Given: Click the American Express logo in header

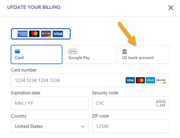Looking at the screenshot, I should [x=23, y=34].
